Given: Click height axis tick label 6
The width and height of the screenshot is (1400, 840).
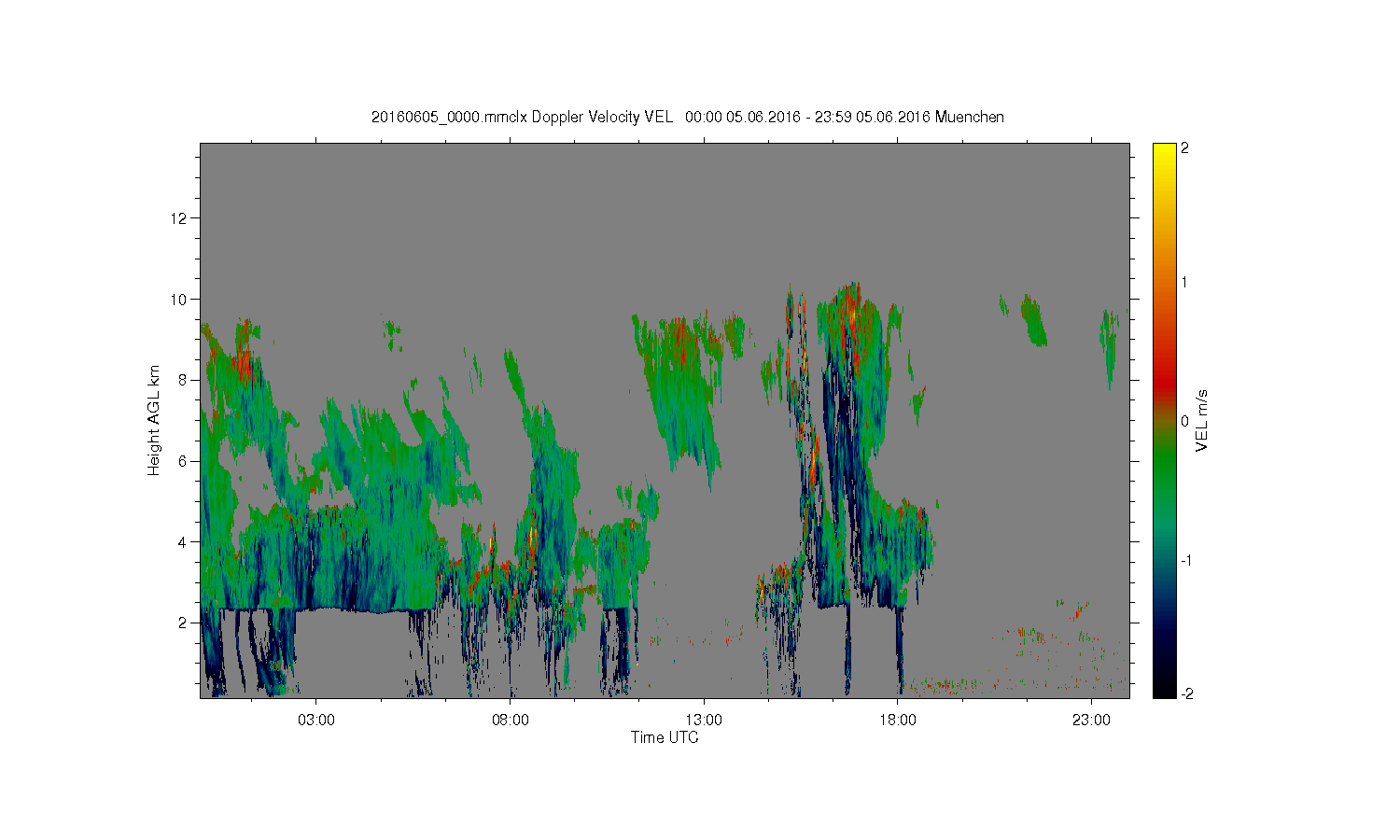Looking at the screenshot, I should point(183,461).
